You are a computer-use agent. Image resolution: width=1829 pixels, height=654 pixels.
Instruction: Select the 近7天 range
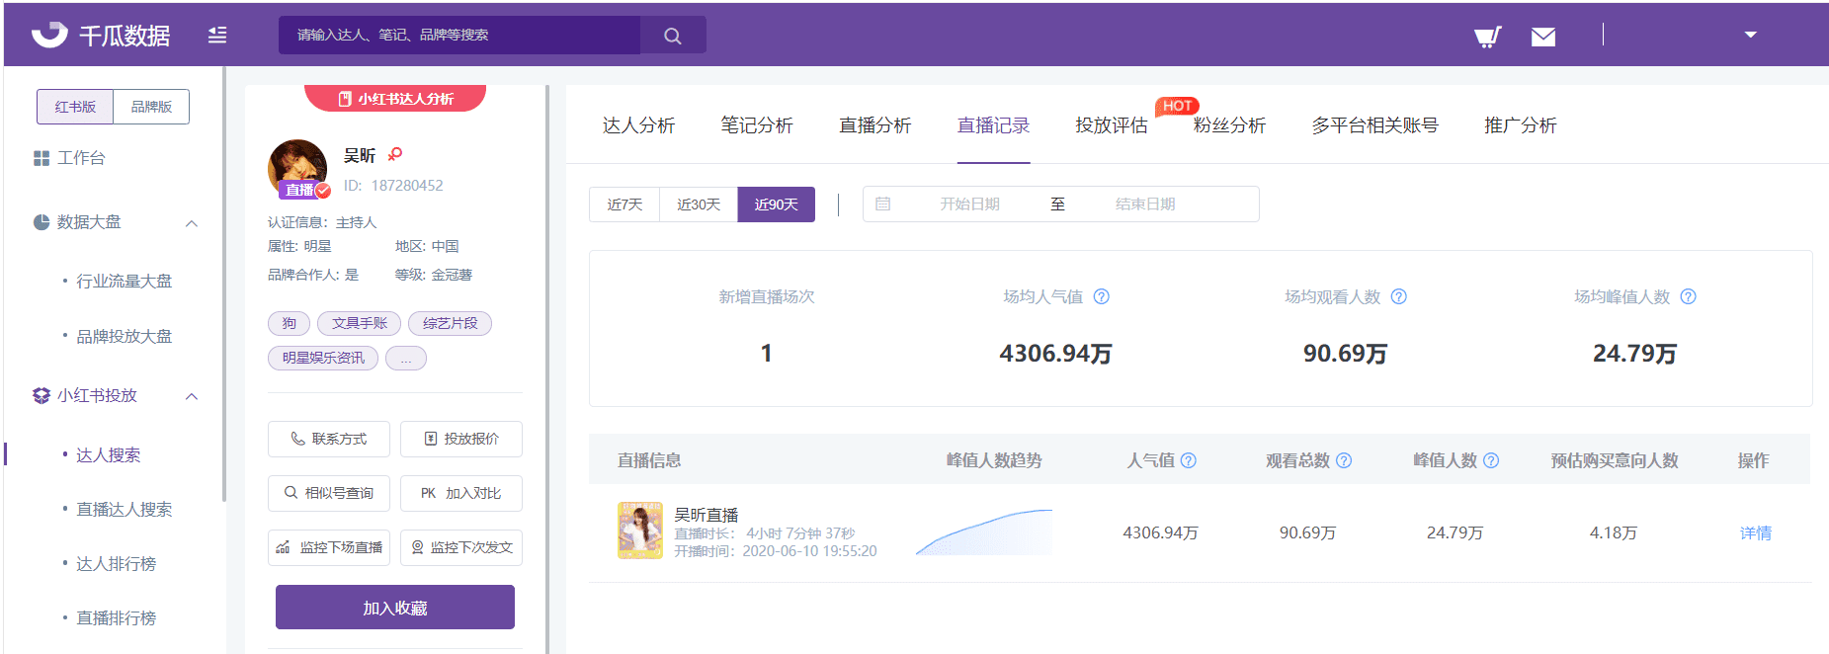624,204
